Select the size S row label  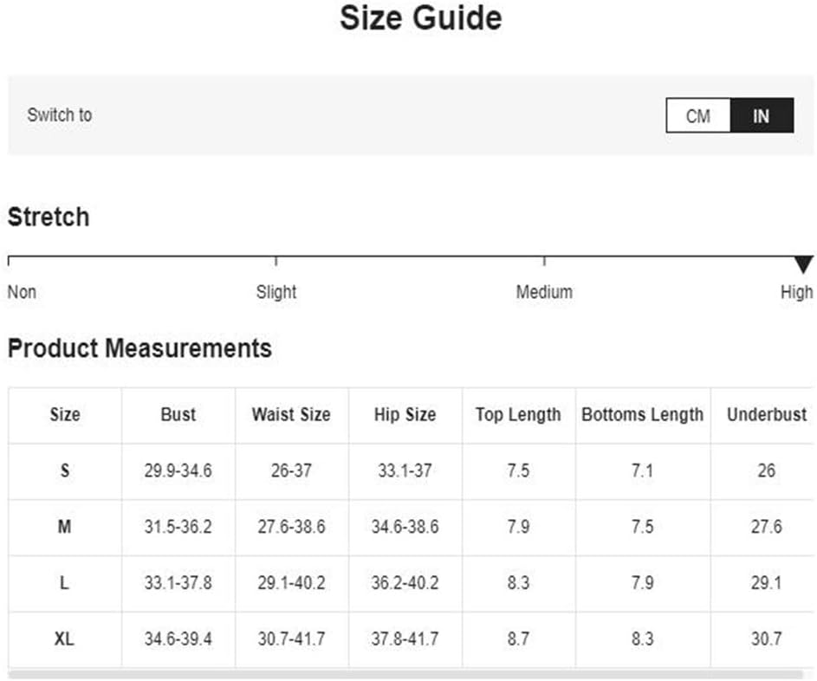(65, 471)
